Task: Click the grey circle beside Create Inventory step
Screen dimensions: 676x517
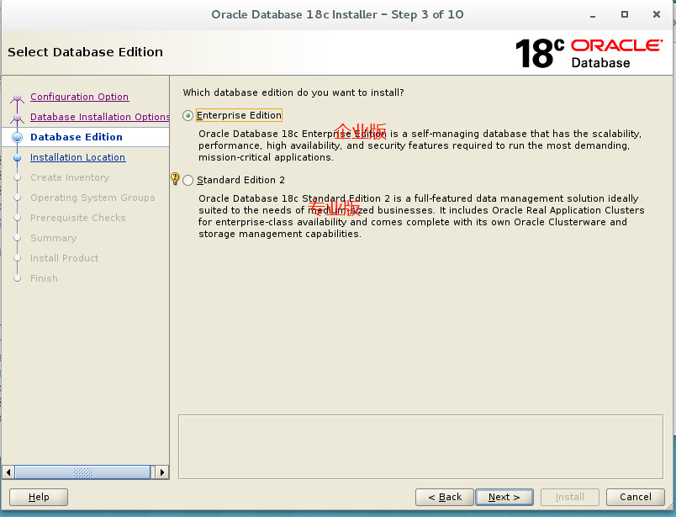Action: tap(18, 177)
